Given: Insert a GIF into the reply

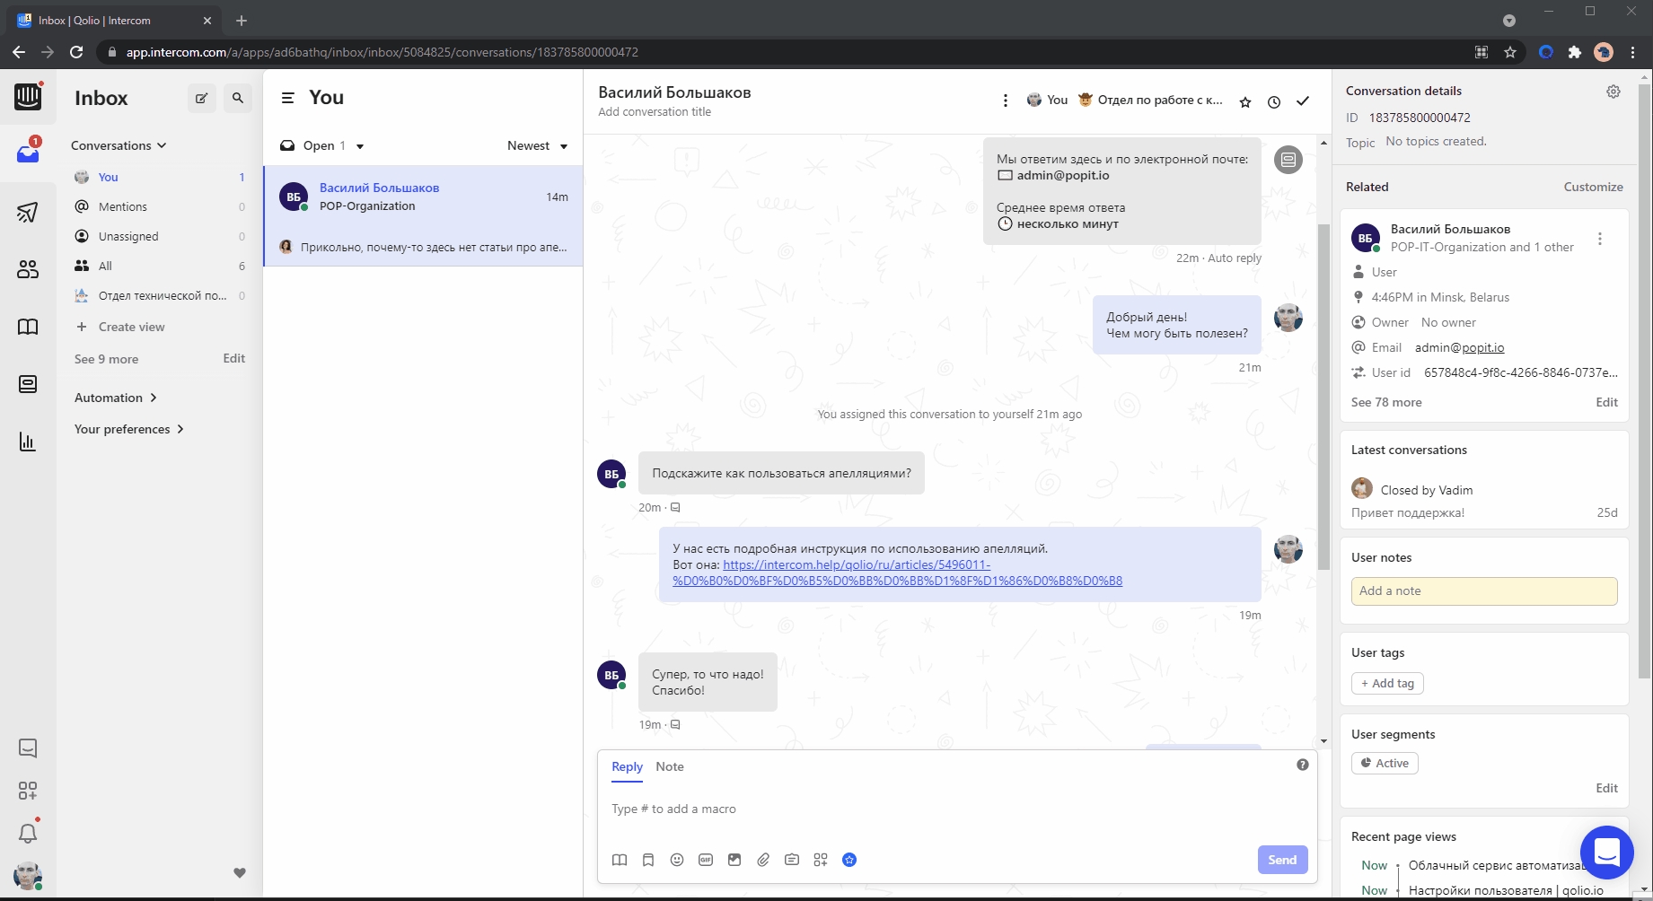Looking at the screenshot, I should tap(706, 860).
